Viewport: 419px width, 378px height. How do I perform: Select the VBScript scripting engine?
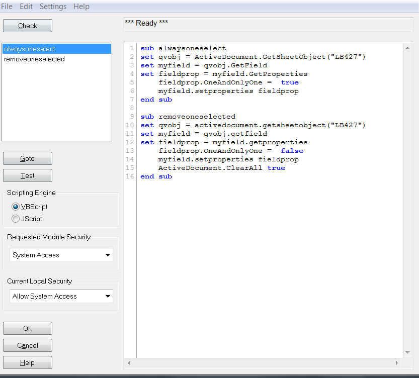(x=16, y=207)
